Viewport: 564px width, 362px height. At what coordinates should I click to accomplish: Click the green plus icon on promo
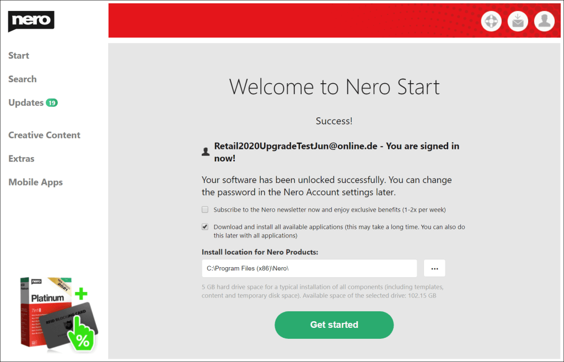[x=82, y=293]
